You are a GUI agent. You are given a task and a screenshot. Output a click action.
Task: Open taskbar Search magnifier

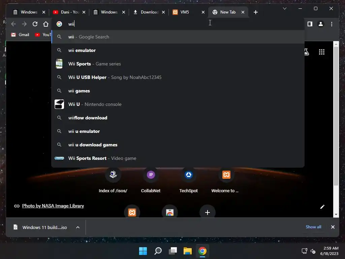(x=158, y=251)
